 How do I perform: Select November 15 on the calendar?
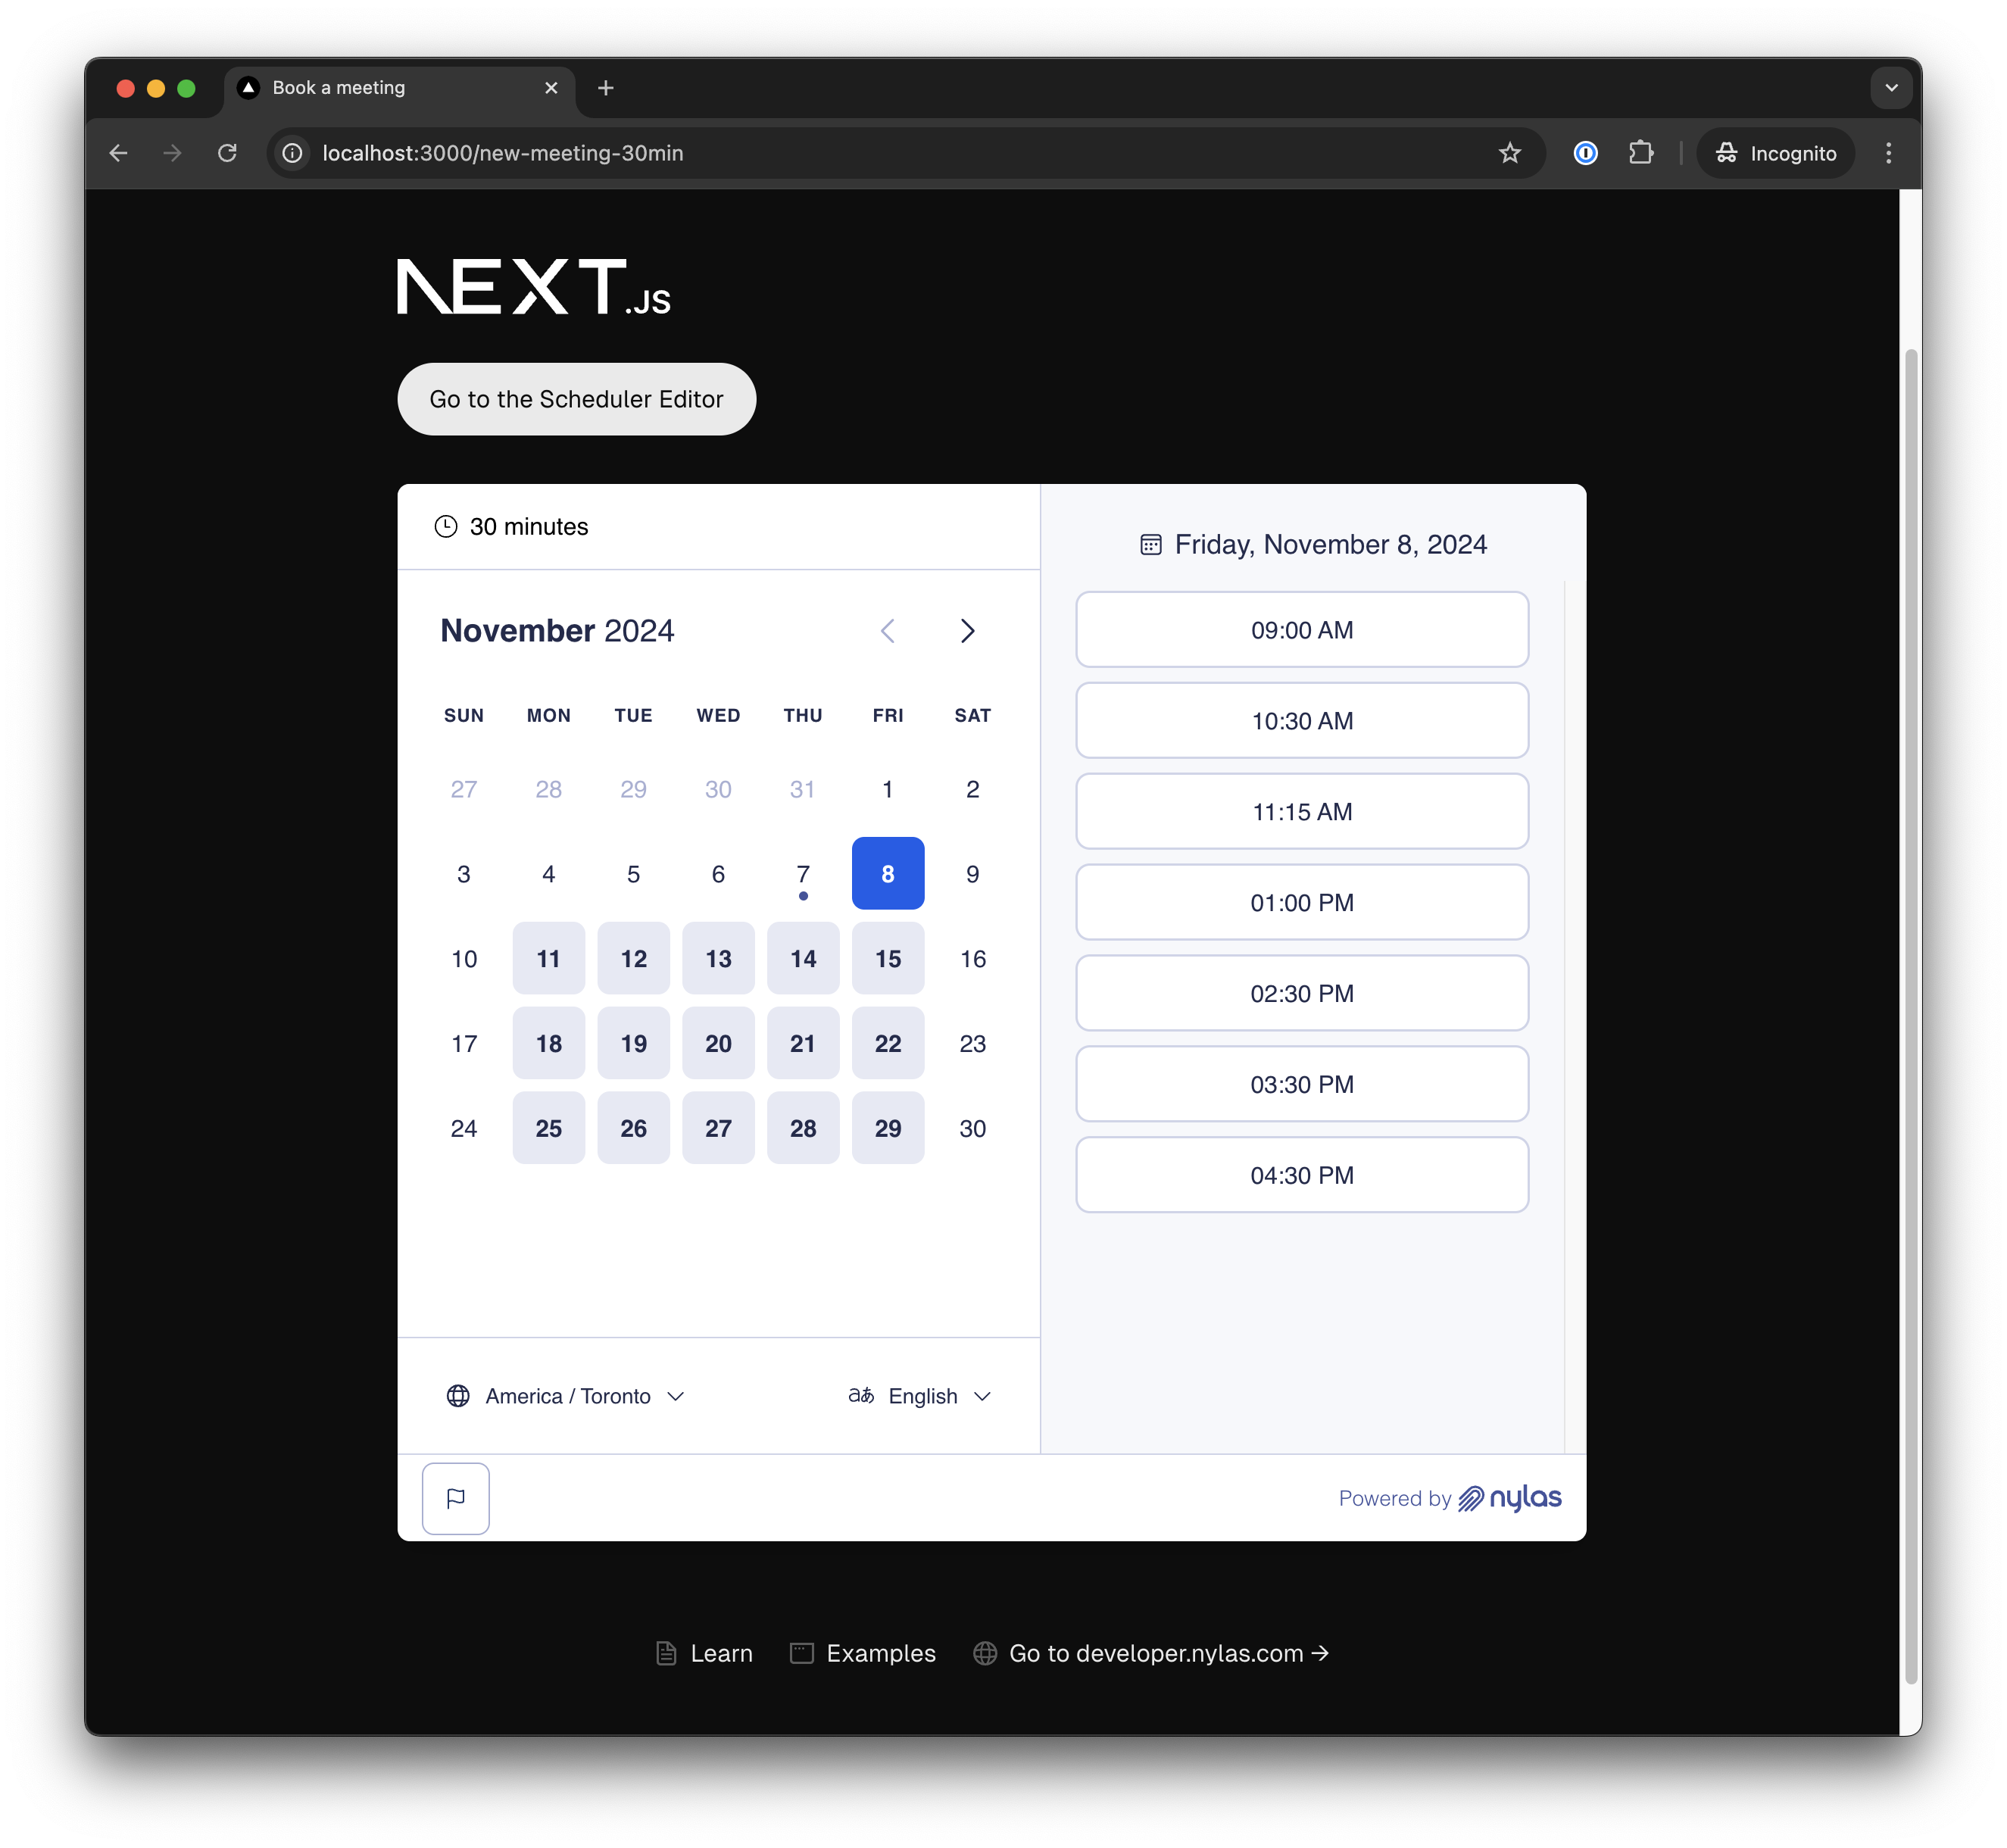click(x=888, y=958)
